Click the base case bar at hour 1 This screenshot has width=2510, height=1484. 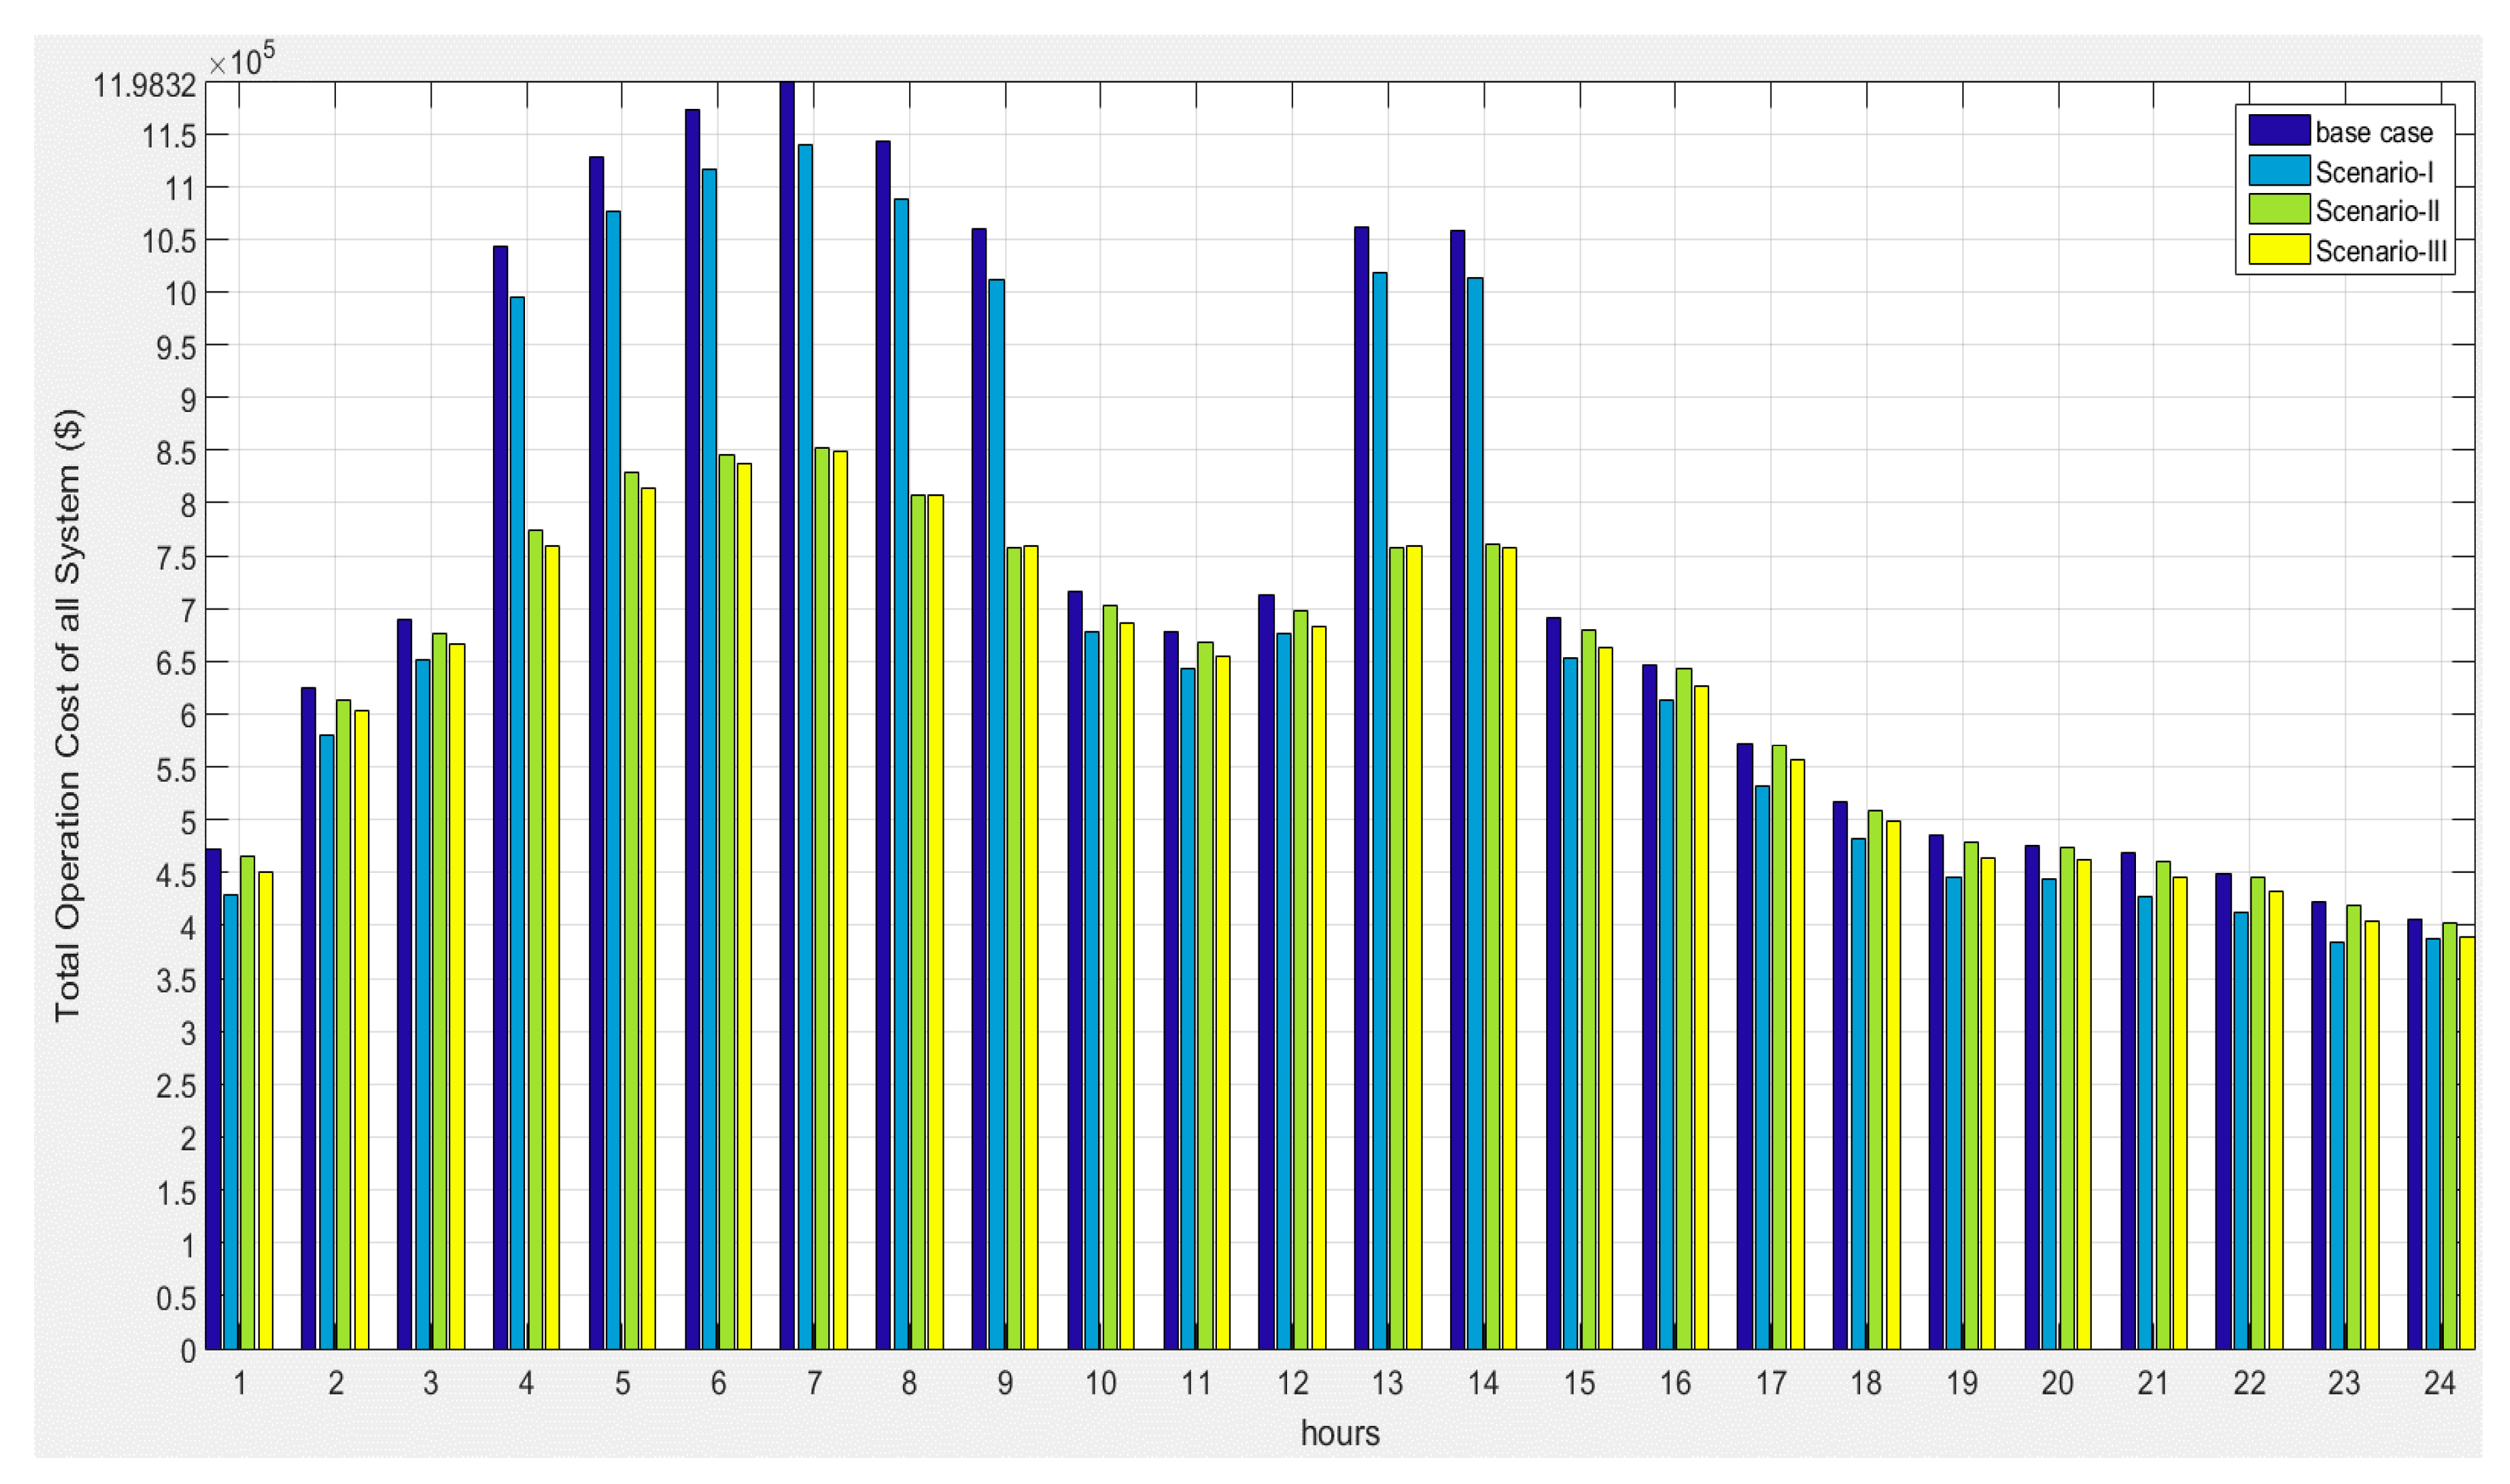pyautogui.click(x=213, y=1100)
